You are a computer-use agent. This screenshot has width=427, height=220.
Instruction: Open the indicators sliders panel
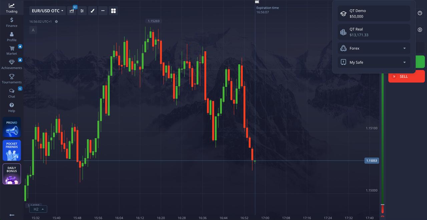(x=82, y=11)
